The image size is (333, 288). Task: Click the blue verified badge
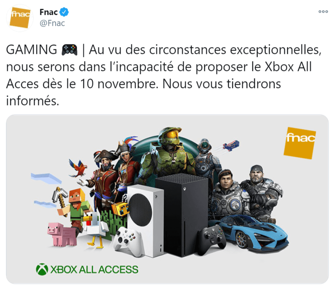pyautogui.click(x=65, y=12)
